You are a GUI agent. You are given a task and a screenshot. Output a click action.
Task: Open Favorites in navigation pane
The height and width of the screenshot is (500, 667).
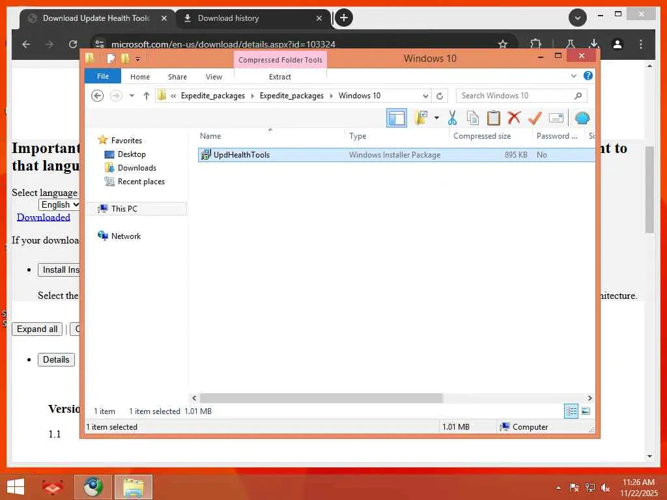126,141
